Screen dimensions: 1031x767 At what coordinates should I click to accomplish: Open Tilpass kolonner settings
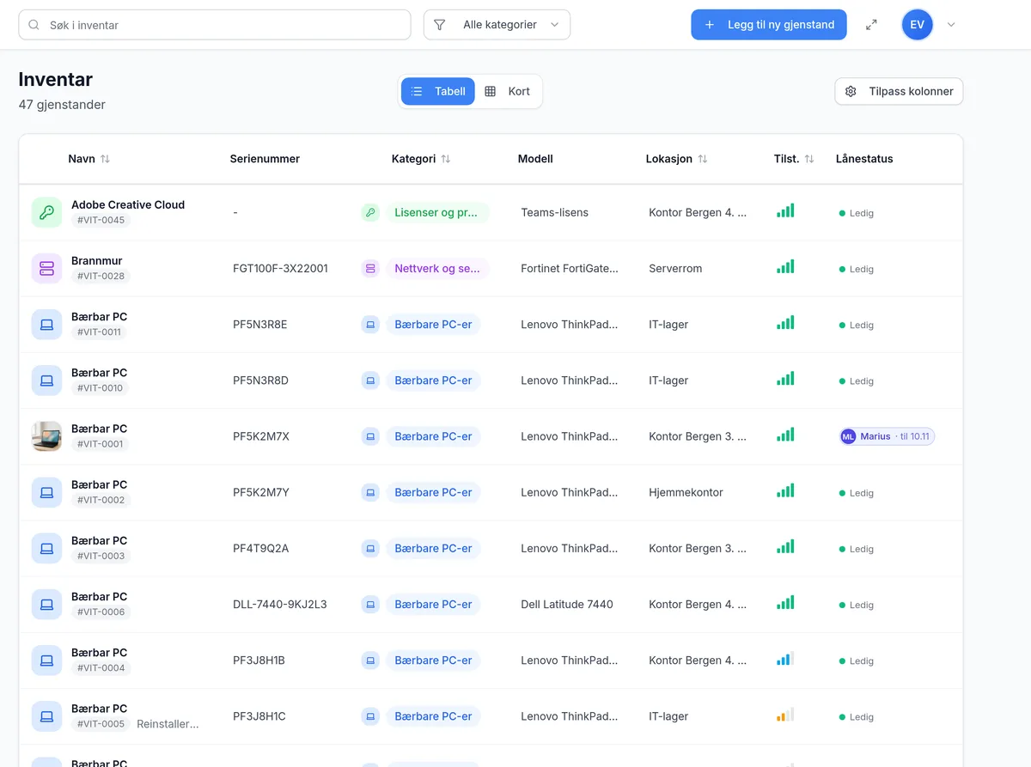pyautogui.click(x=899, y=91)
